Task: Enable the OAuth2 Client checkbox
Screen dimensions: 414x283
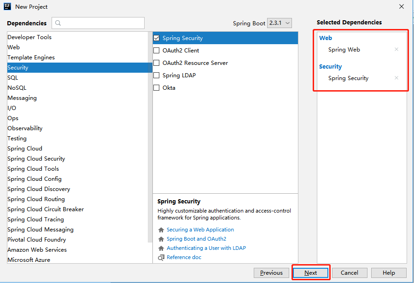Action: pyautogui.click(x=157, y=50)
